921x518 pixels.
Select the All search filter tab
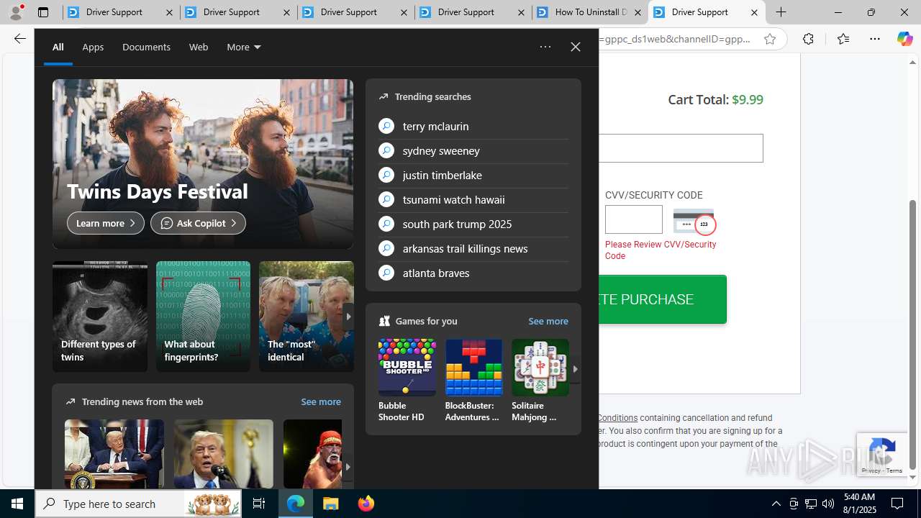pyautogui.click(x=58, y=47)
